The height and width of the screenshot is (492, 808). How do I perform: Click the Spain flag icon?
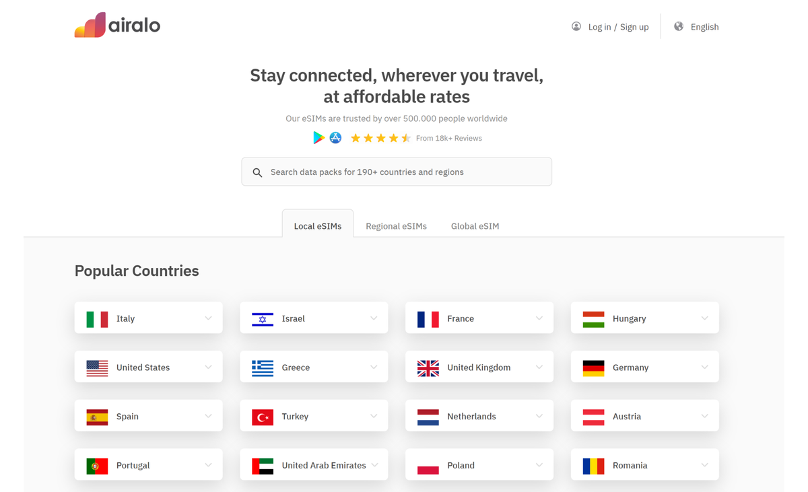click(x=97, y=417)
